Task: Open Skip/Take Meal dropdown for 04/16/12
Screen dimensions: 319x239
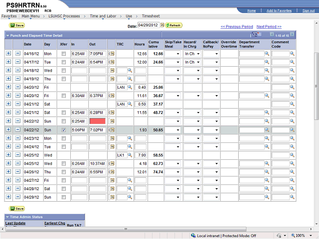Action: click(172, 54)
